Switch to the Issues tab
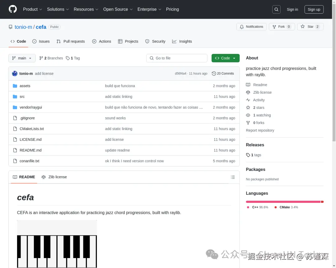This screenshot has height=268, width=336. 41,42
